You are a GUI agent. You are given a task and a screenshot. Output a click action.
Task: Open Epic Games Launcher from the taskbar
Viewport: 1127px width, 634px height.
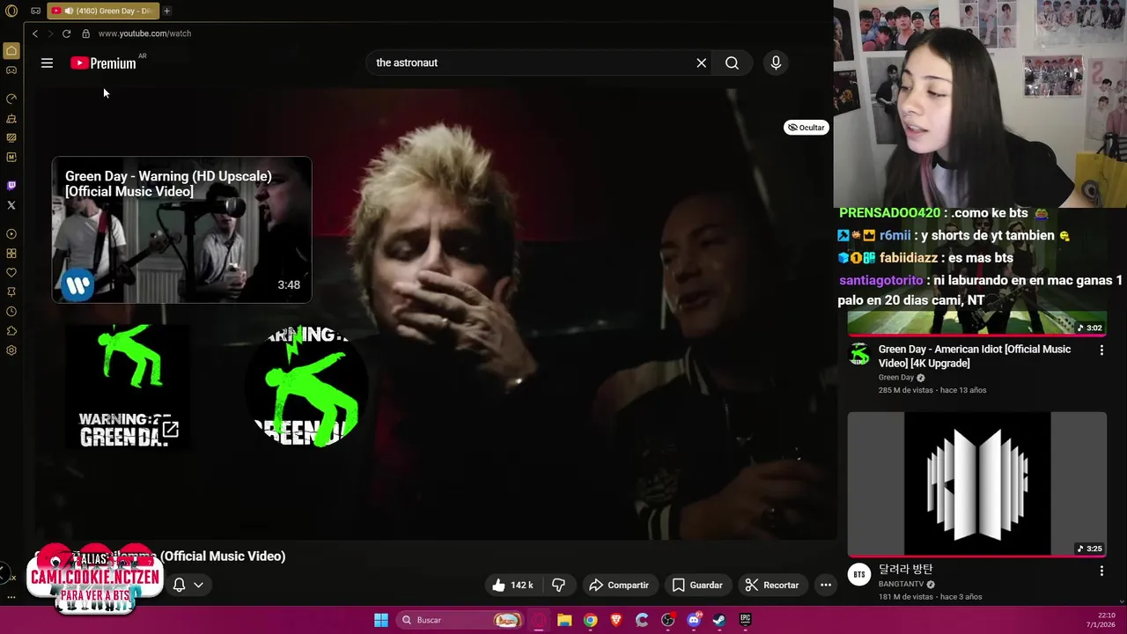[x=745, y=620]
